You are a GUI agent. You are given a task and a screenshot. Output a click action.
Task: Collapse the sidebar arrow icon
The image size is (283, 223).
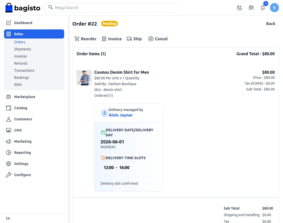click(x=9, y=218)
